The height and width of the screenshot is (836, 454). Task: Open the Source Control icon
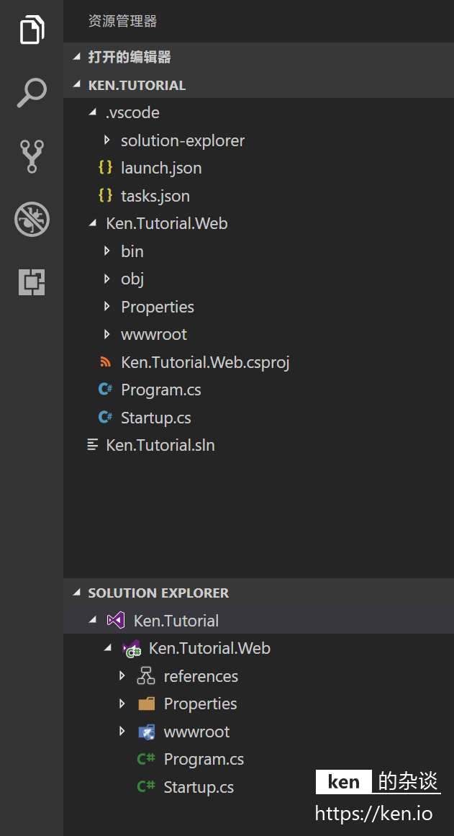pyautogui.click(x=32, y=156)
